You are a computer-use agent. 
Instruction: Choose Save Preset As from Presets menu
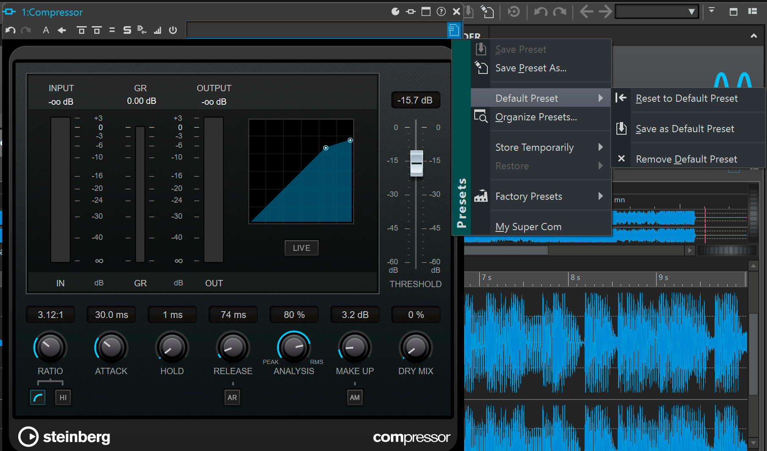pyautogui.click(x=531, y=68)
